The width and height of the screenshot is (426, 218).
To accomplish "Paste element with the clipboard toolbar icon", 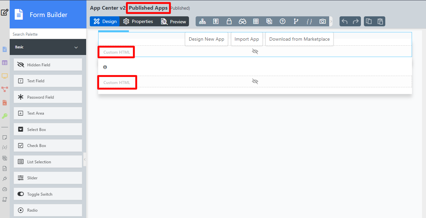I will [x=380, y=21].
